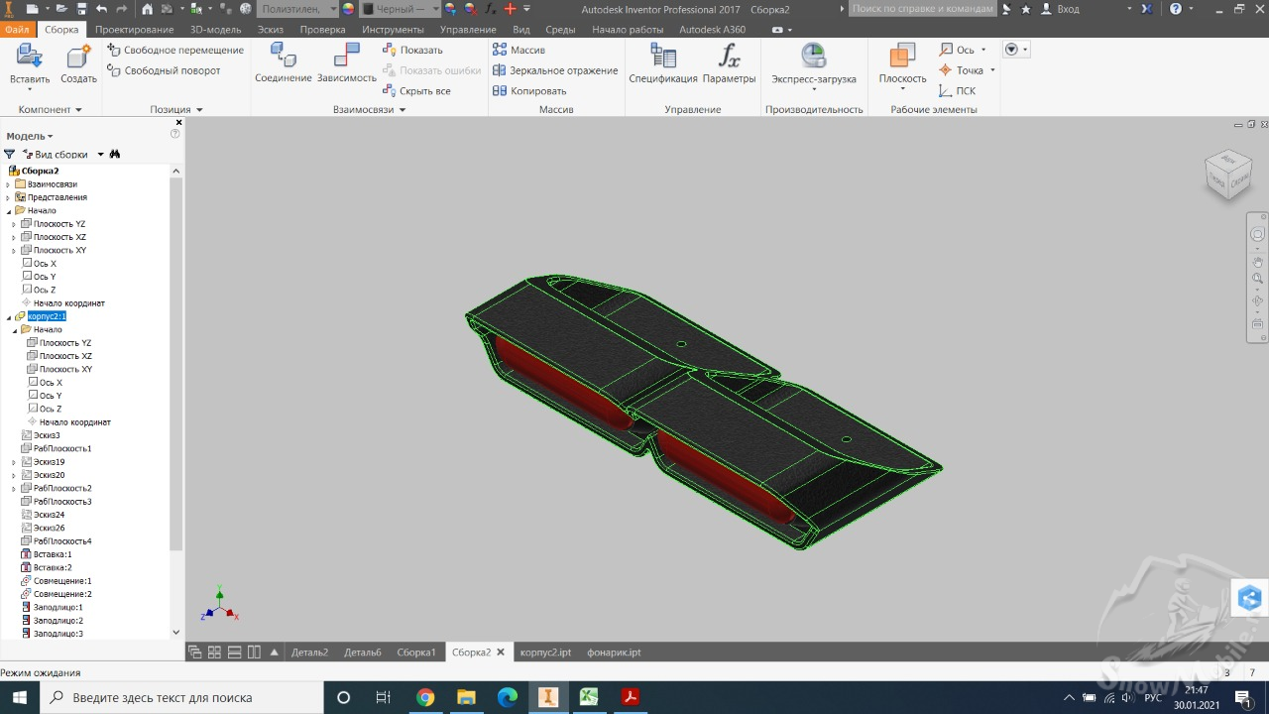Viewport: 1269px width, 714px height.
Task: Click the red plus icon in quick access toolbar
Action: click(511, 9)
